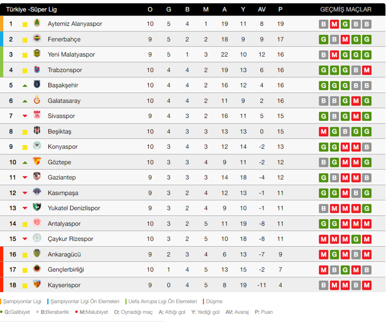Viewport: 390px width, 322px height.
Task: Click the Kayserispor club badge
Action: coord(36,285)
